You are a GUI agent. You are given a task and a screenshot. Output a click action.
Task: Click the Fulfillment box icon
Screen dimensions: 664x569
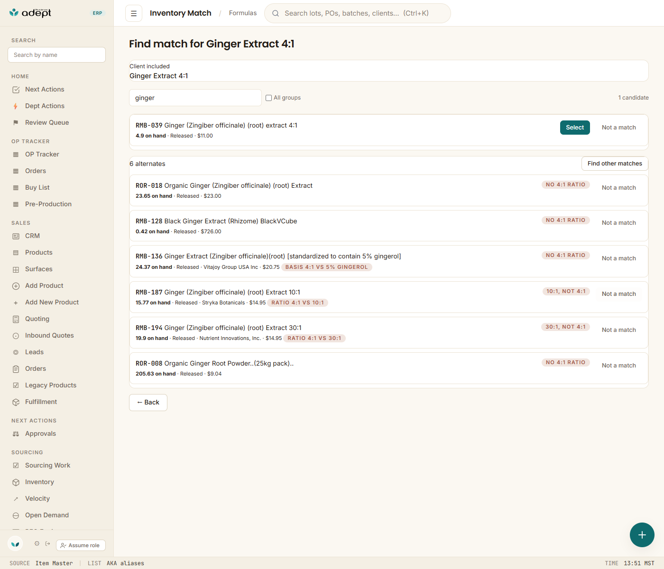coord(16,402)
